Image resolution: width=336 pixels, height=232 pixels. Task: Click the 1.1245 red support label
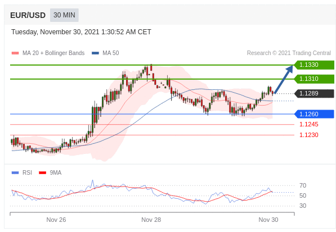click(309, 124)
